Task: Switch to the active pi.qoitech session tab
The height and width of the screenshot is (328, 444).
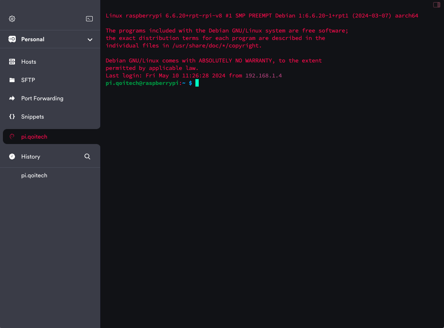Action: (x=34, y=136)
